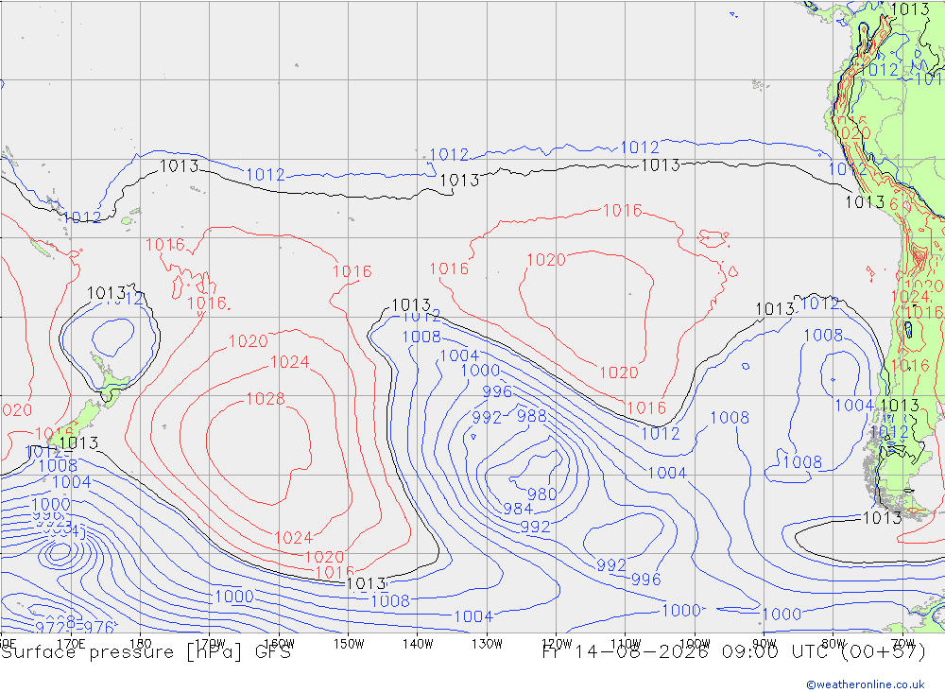Click the 984 isobar label

(x=518, y=509)
